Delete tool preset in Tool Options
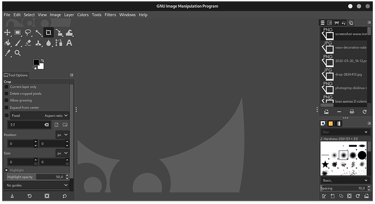The height and width of the screenshot is (204, 375). tap(47, 196)
